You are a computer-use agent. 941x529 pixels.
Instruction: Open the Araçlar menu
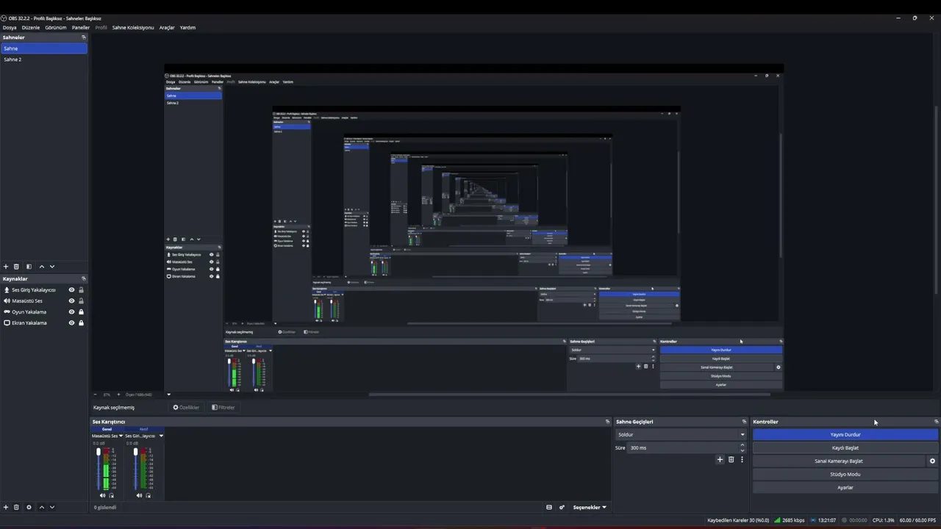pyautogui.click(x=167, y=27)
